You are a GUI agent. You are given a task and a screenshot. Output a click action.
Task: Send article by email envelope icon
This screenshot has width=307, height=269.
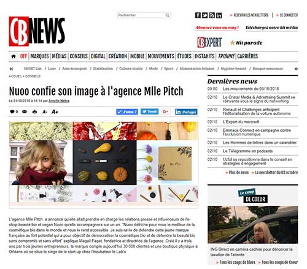pyautogui.click(x=25, y=112)
